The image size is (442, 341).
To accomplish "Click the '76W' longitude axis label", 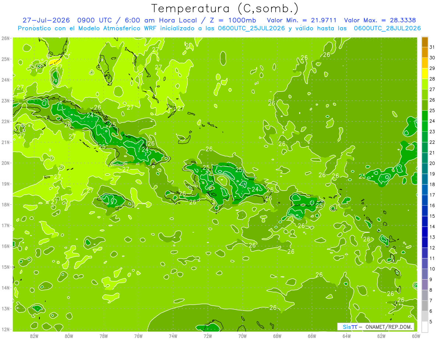I will point(138,336).
